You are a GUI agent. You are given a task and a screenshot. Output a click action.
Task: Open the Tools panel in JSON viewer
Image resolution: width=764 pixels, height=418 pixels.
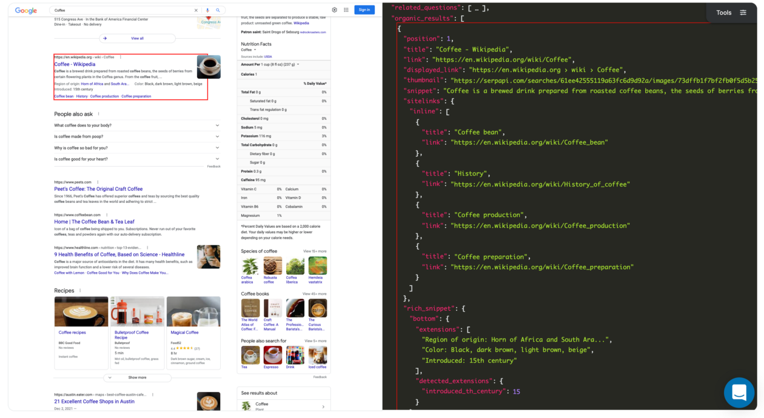click(x=731, y=13)
